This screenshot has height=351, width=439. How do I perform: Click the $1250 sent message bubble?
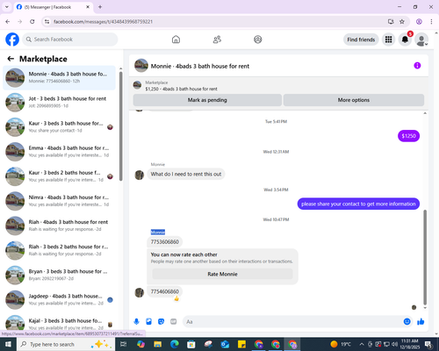(x=408, y=136)
